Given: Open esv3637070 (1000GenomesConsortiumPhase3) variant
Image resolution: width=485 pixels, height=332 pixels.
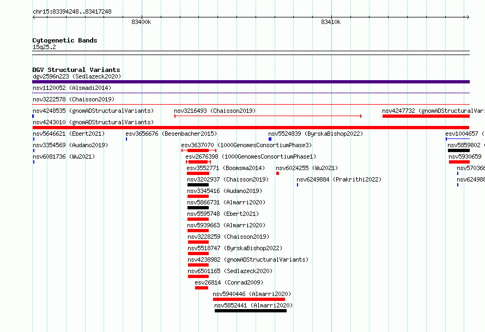Looking at the screenshot, I should 246,145.
